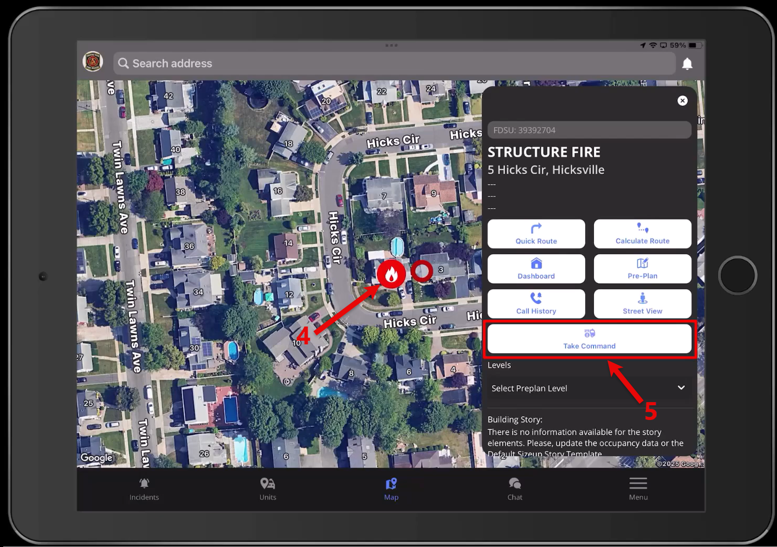
Task: Tap house number 7 on map
Action: [x=384, y=196]
